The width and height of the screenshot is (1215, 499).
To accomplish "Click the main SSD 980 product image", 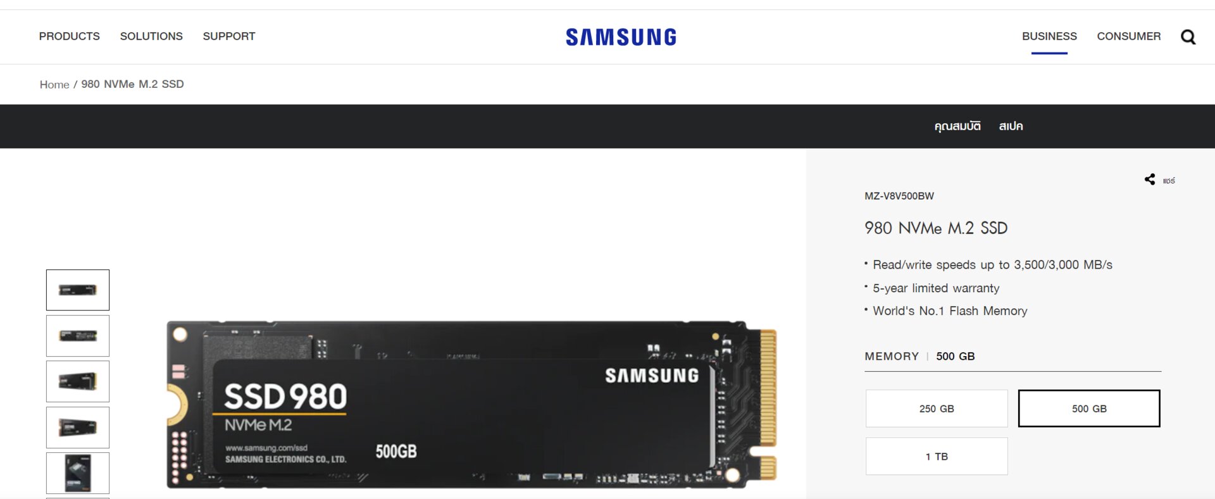I will tap(471, 405).
